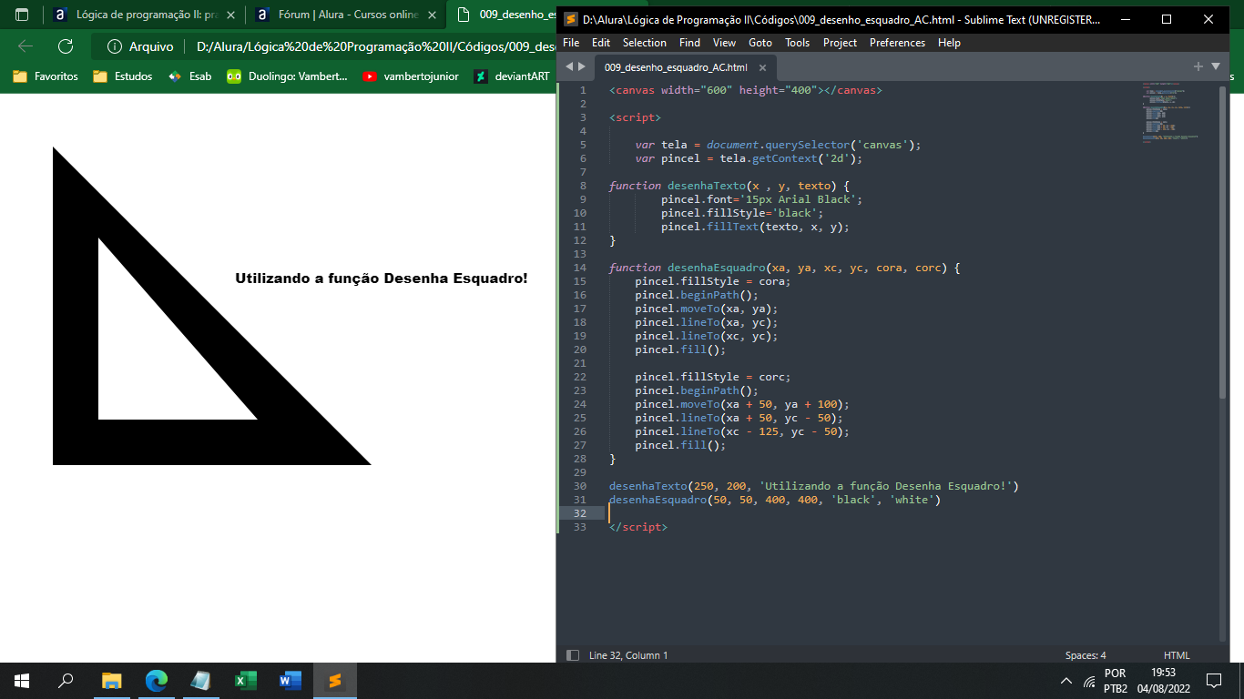Image resolution: width=1244 pixels, height=699 pixels.
Task: Switch to Sublime Text on the taskbar
Action: pyautogui.click(x=334, y=681)
